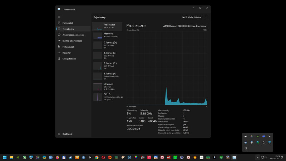Click the USB safely remove tray icon
This screenshot has height=161, width=286.
coord(263,142)
